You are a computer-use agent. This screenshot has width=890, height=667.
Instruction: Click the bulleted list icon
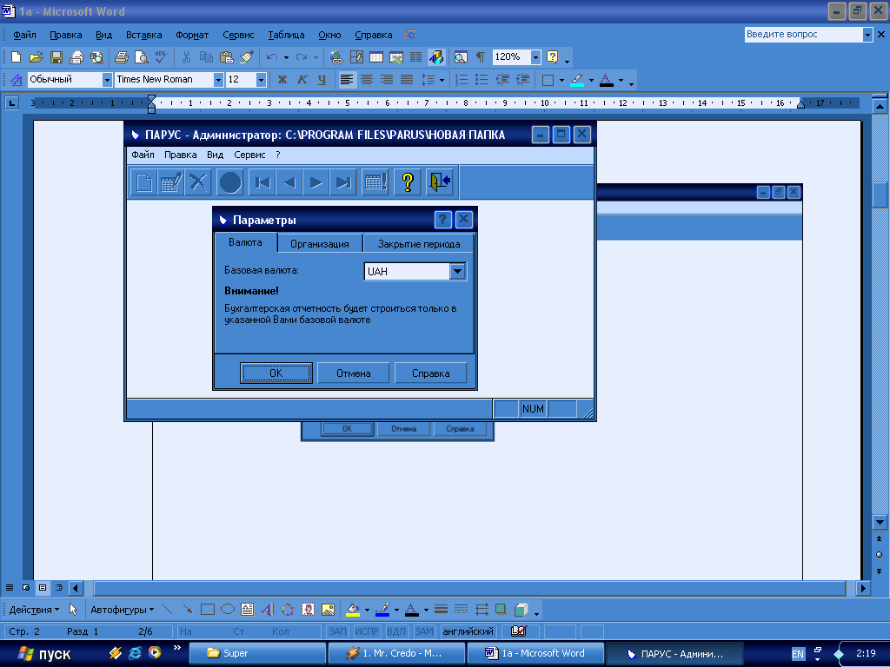(x=482, y=79)
